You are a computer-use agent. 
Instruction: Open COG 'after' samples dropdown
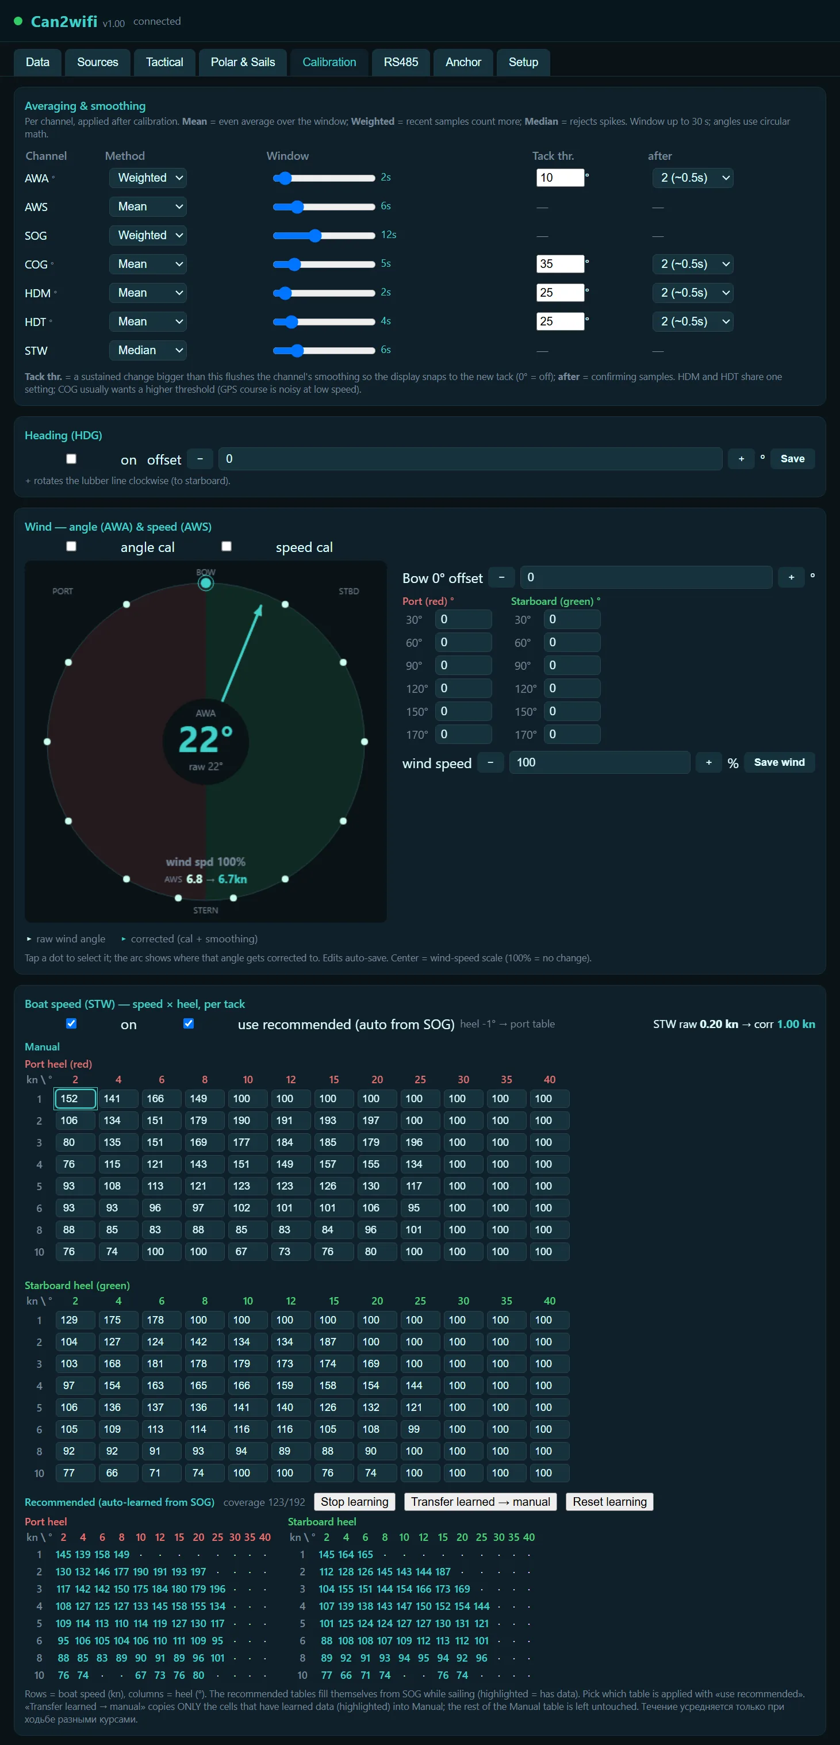(x=692, y=264)
